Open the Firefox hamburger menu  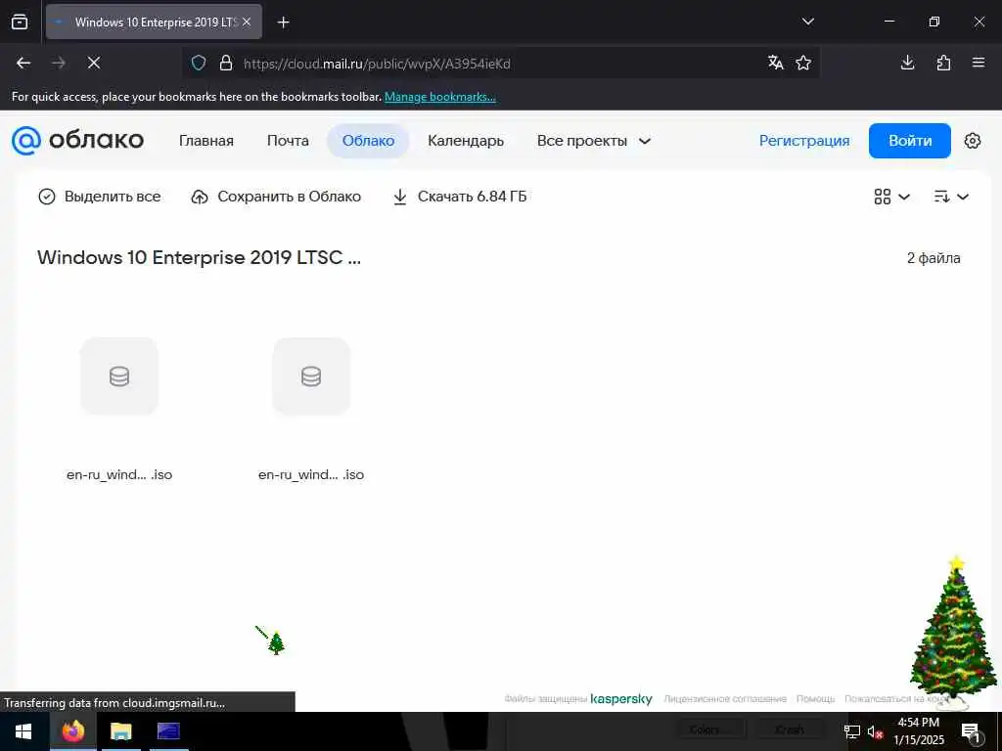tap(979, 63)
